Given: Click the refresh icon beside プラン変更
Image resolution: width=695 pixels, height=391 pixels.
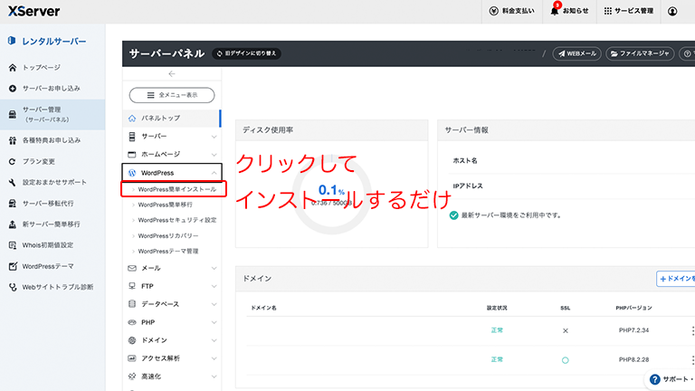Looking at the screenshot, I should click(x=13, y=161).
